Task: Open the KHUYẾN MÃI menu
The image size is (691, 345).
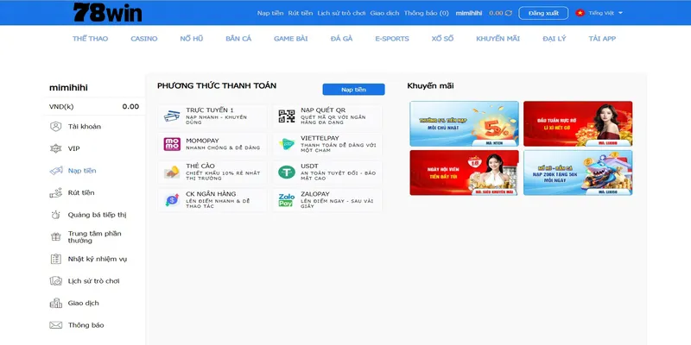Action: pos(498,39)
